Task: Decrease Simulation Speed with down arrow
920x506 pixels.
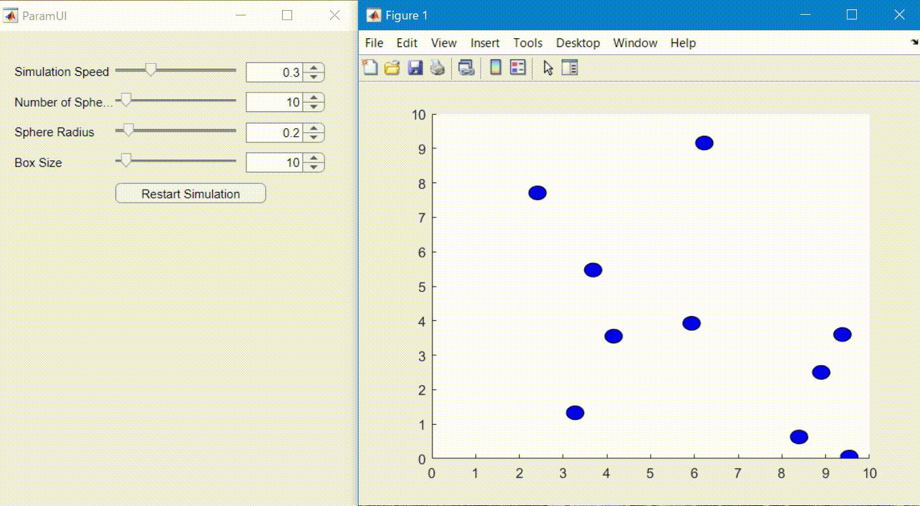Action: click(314, 77)
